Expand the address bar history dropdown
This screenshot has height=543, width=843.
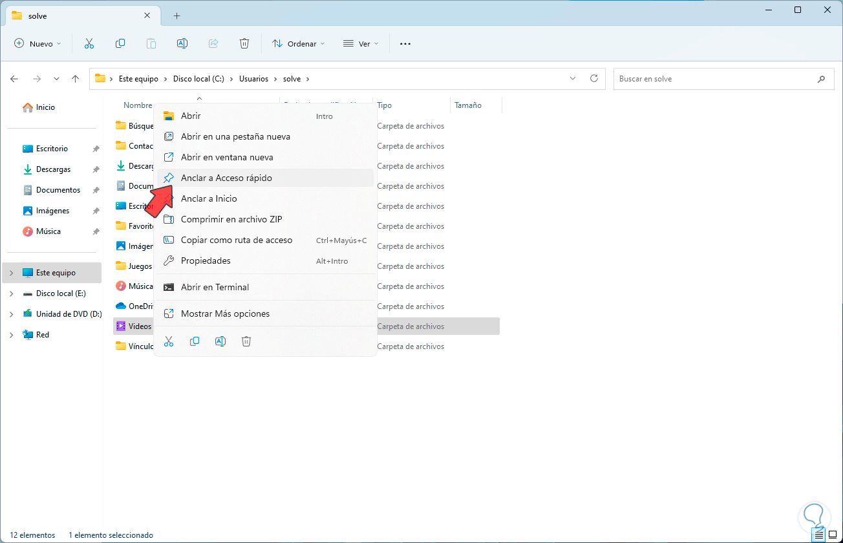pos(573,78)
